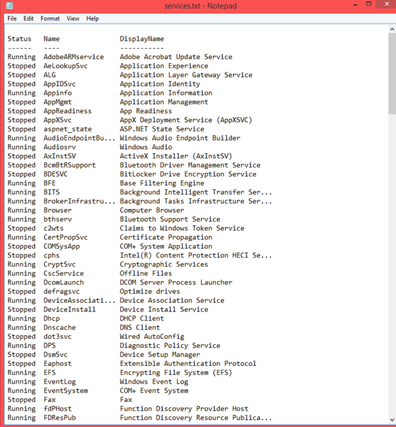Screen dimensions: 396x427
Task: Click the 'ALG' service name
Action: click(49, 75)
